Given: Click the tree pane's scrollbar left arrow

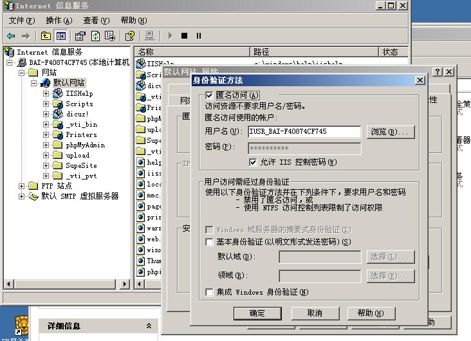Looking at the screenshot, I should (x=8, y=284).
